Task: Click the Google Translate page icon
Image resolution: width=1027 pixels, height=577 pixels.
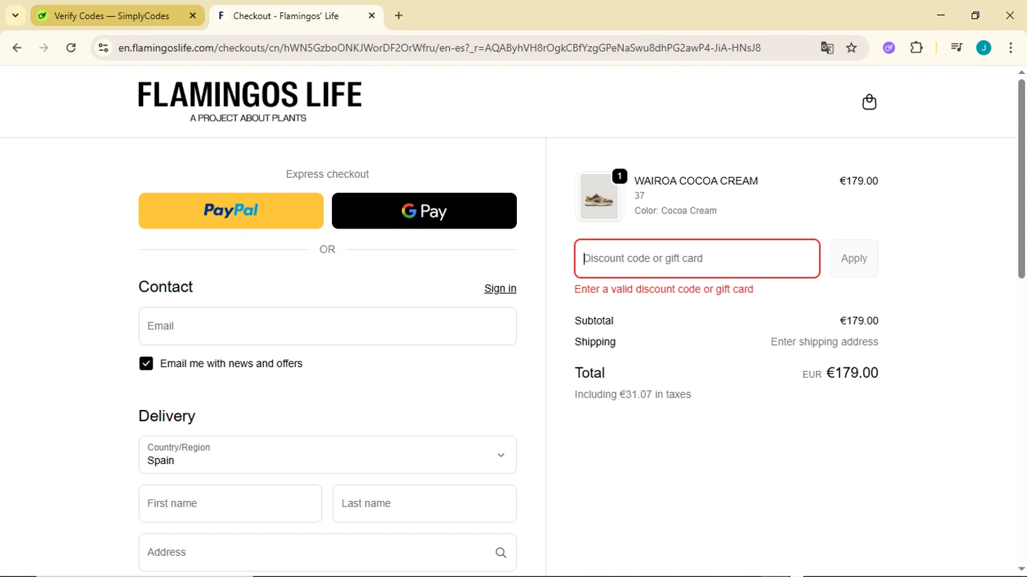Action: tap(827, 48)
